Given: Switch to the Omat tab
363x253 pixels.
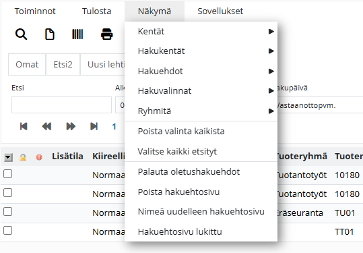Looking at the screenshot, I should point(27,64).
